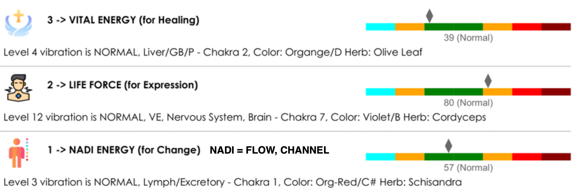
Task: Select the "1 -> NADI ENERGY (for Change)" heading
Action: click(124, 150)
